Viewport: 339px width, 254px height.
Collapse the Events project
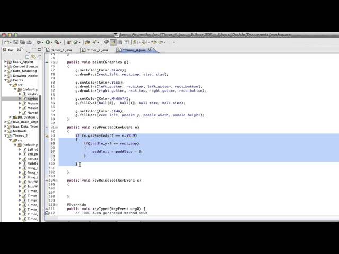pos(5,80)
